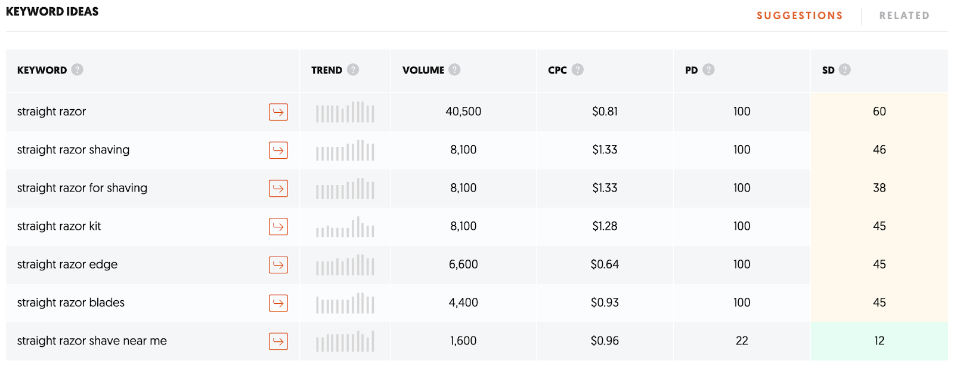Click trend chart for 'straight razor'
This screenshot has width=954, height=370.
coord(345,112)
